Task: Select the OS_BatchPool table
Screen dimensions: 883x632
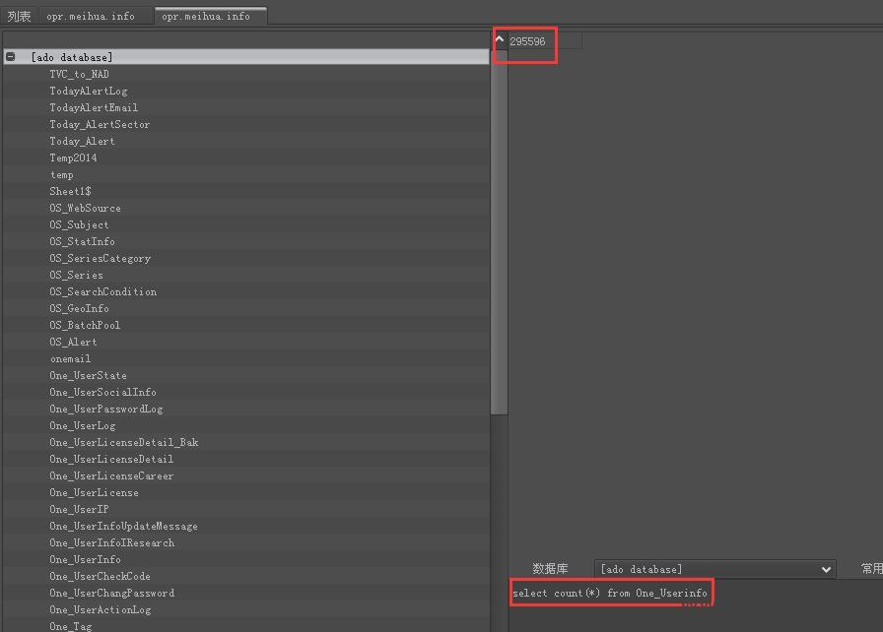Action: coord(85,326)
